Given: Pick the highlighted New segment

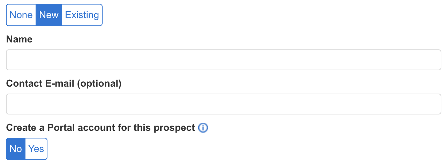Looking at the screenshot, I should pos(49,15).
